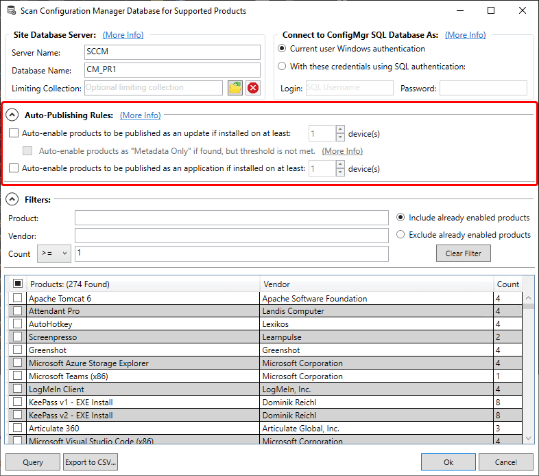Click the update device count box
The image size is (539, 476).
point(322,133)
